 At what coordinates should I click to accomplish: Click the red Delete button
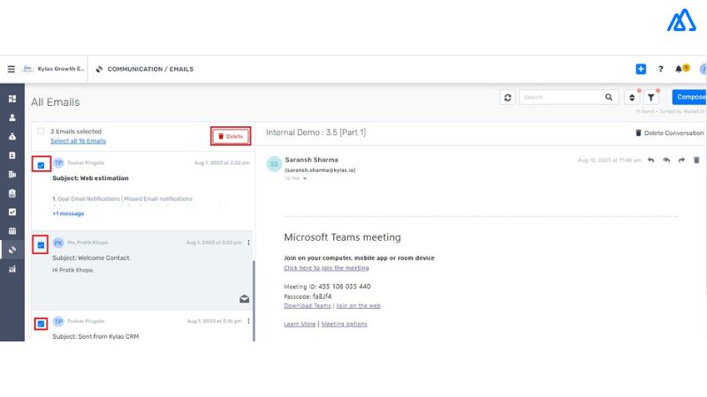tap(231, 136)
